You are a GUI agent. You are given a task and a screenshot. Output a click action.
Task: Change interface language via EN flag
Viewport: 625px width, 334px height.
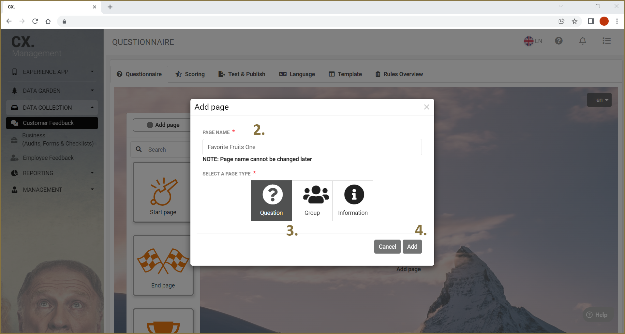(x=533, y=41)
